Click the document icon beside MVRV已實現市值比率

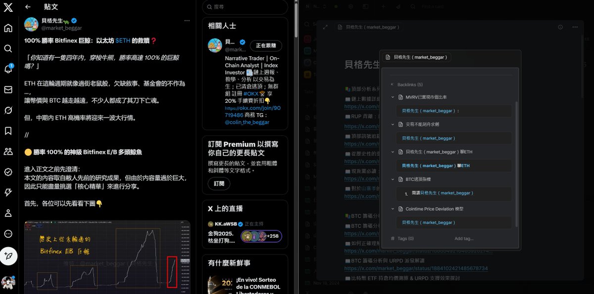[400, 97]
